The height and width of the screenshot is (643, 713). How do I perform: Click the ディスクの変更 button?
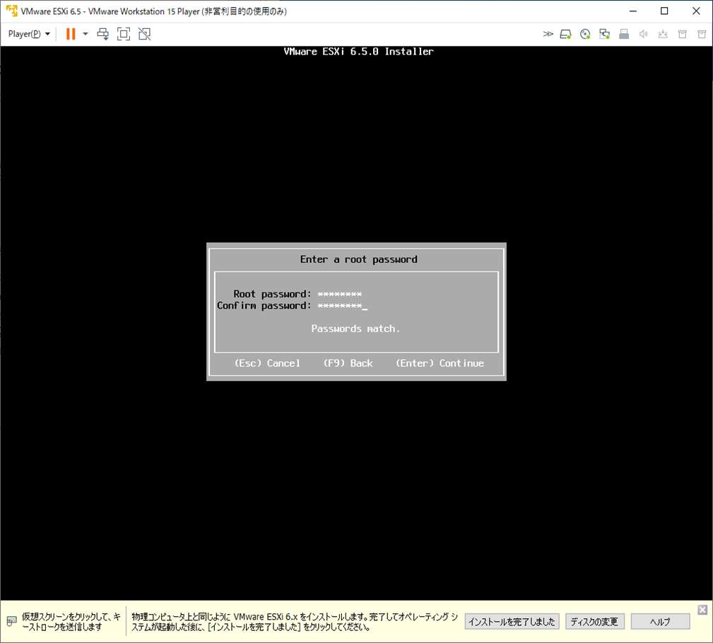[594, 622]
